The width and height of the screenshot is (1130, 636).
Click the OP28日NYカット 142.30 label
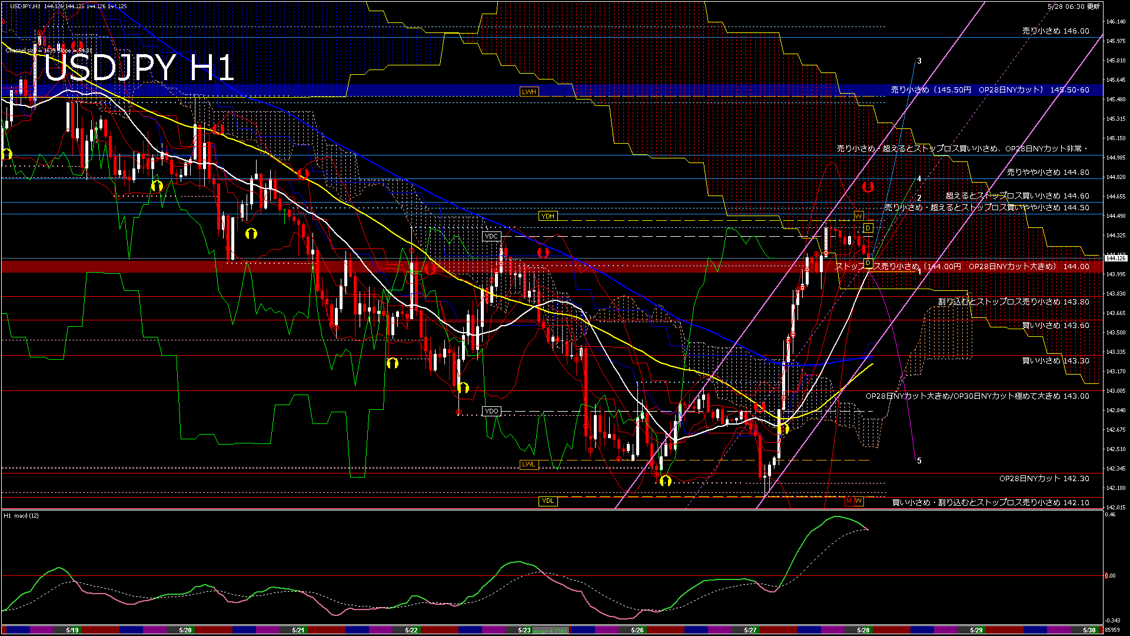pos(1044,479)
